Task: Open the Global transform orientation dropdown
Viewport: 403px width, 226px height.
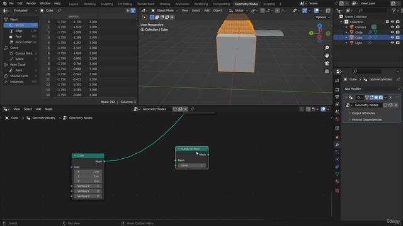Action: 239,11
